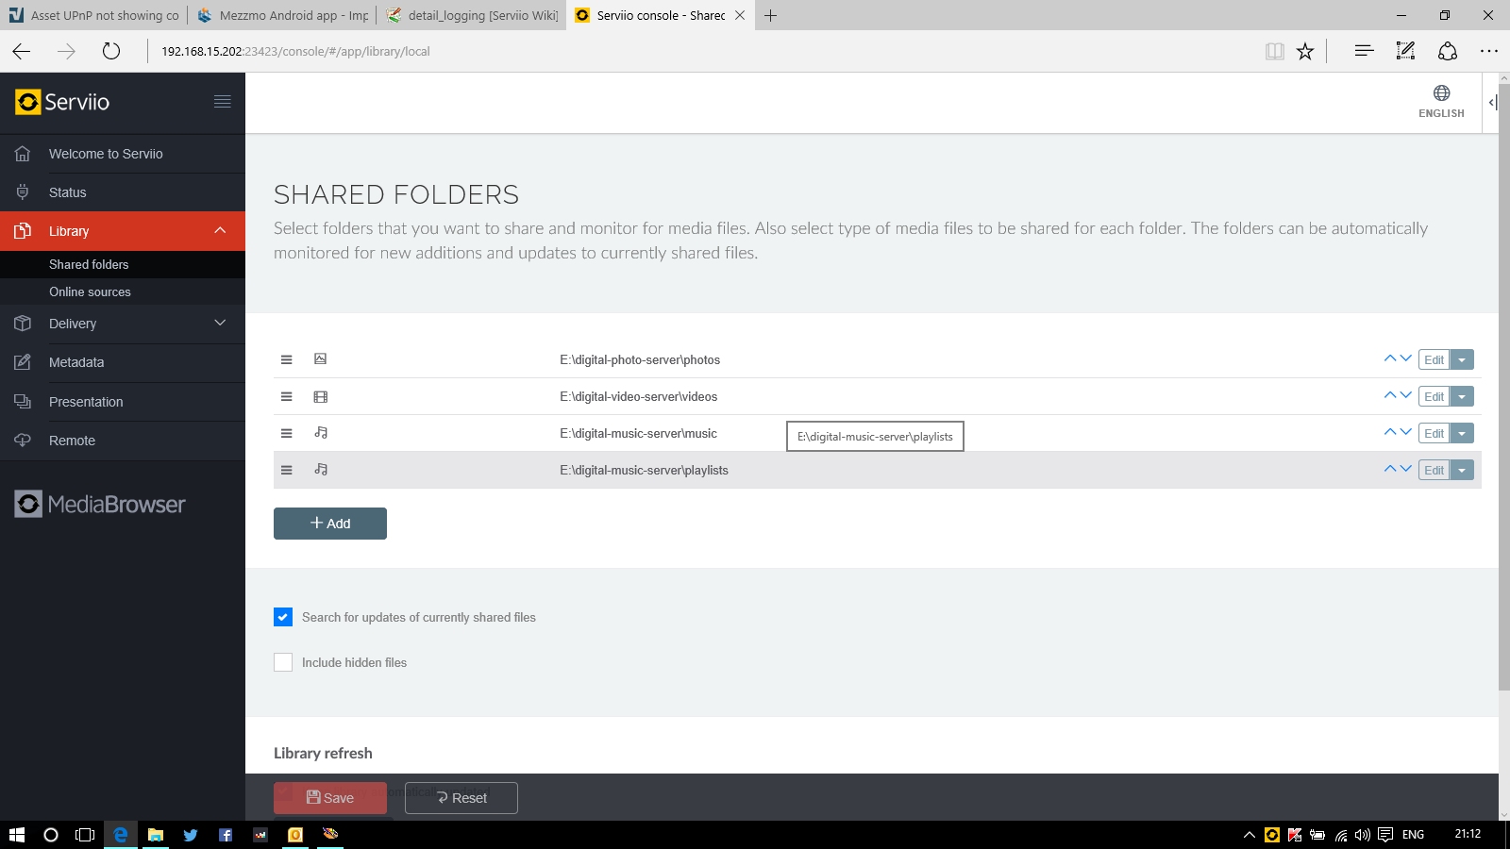
Task: Click the browser favorites star icon
Action: tap(1305, 52)
